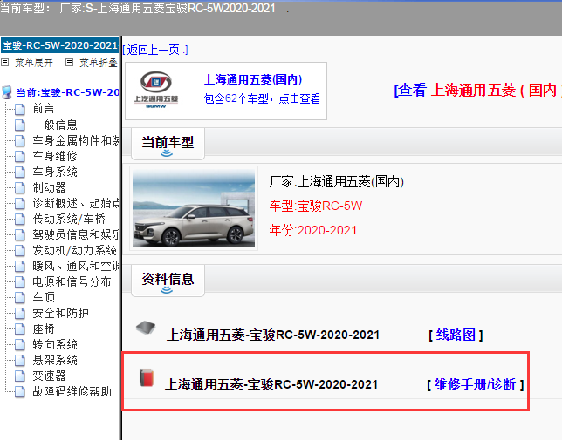The height and width of the screenshot is (440, 562).
Task: Click the 一般信息 page icon
Action: tap(20, 125)
